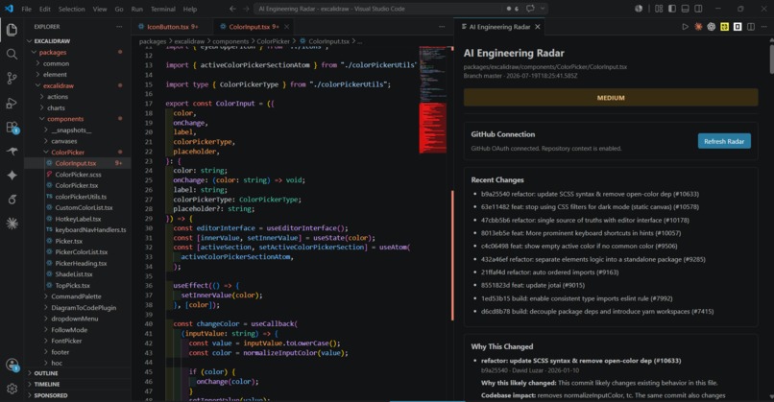The width and height of the screenshot is (774, 402).
Task: Toggle the primary side bar visibility
Action: [672, 9]
